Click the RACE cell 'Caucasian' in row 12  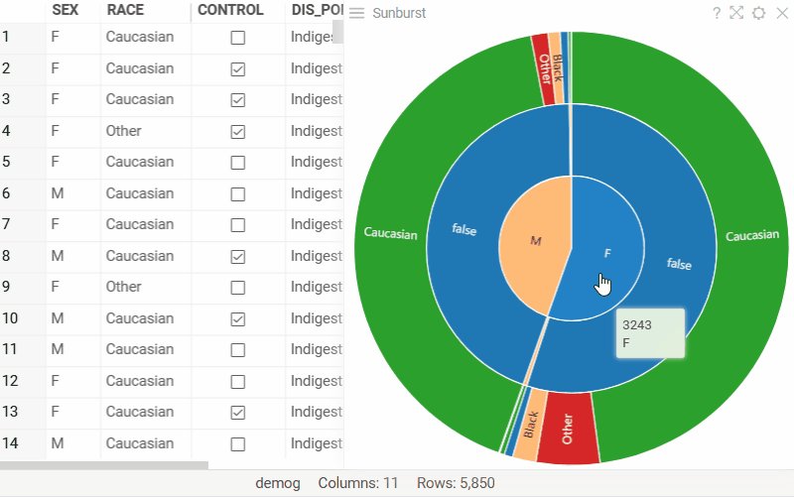pyautogui.click(x=146, y=381)
